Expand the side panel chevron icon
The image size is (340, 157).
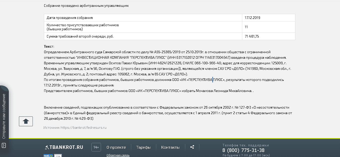pos(4,145)
